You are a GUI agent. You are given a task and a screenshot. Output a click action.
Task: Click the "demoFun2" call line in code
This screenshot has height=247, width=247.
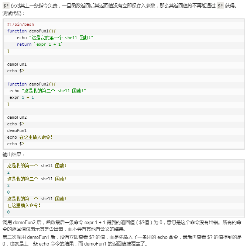(17, 117)
